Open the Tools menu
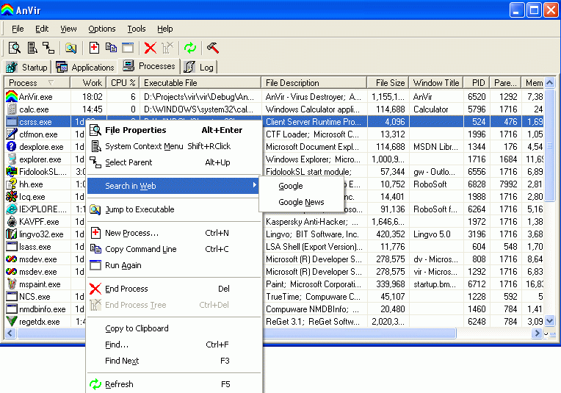This screenshot has width=561, height=393. click(137, 29)
